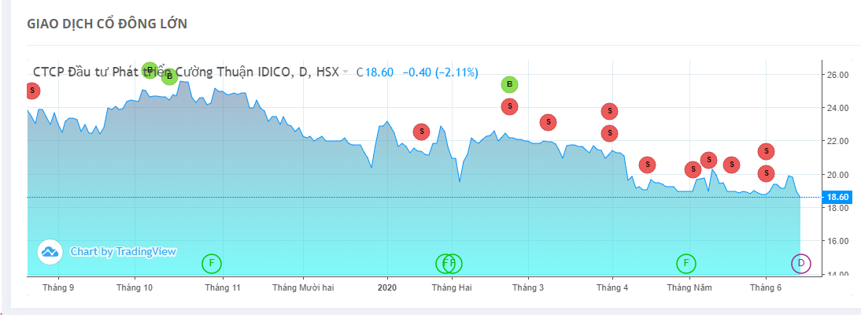
Task: Click the 'Tháng Mười hai' time axis label
Action: click(303, 287)
